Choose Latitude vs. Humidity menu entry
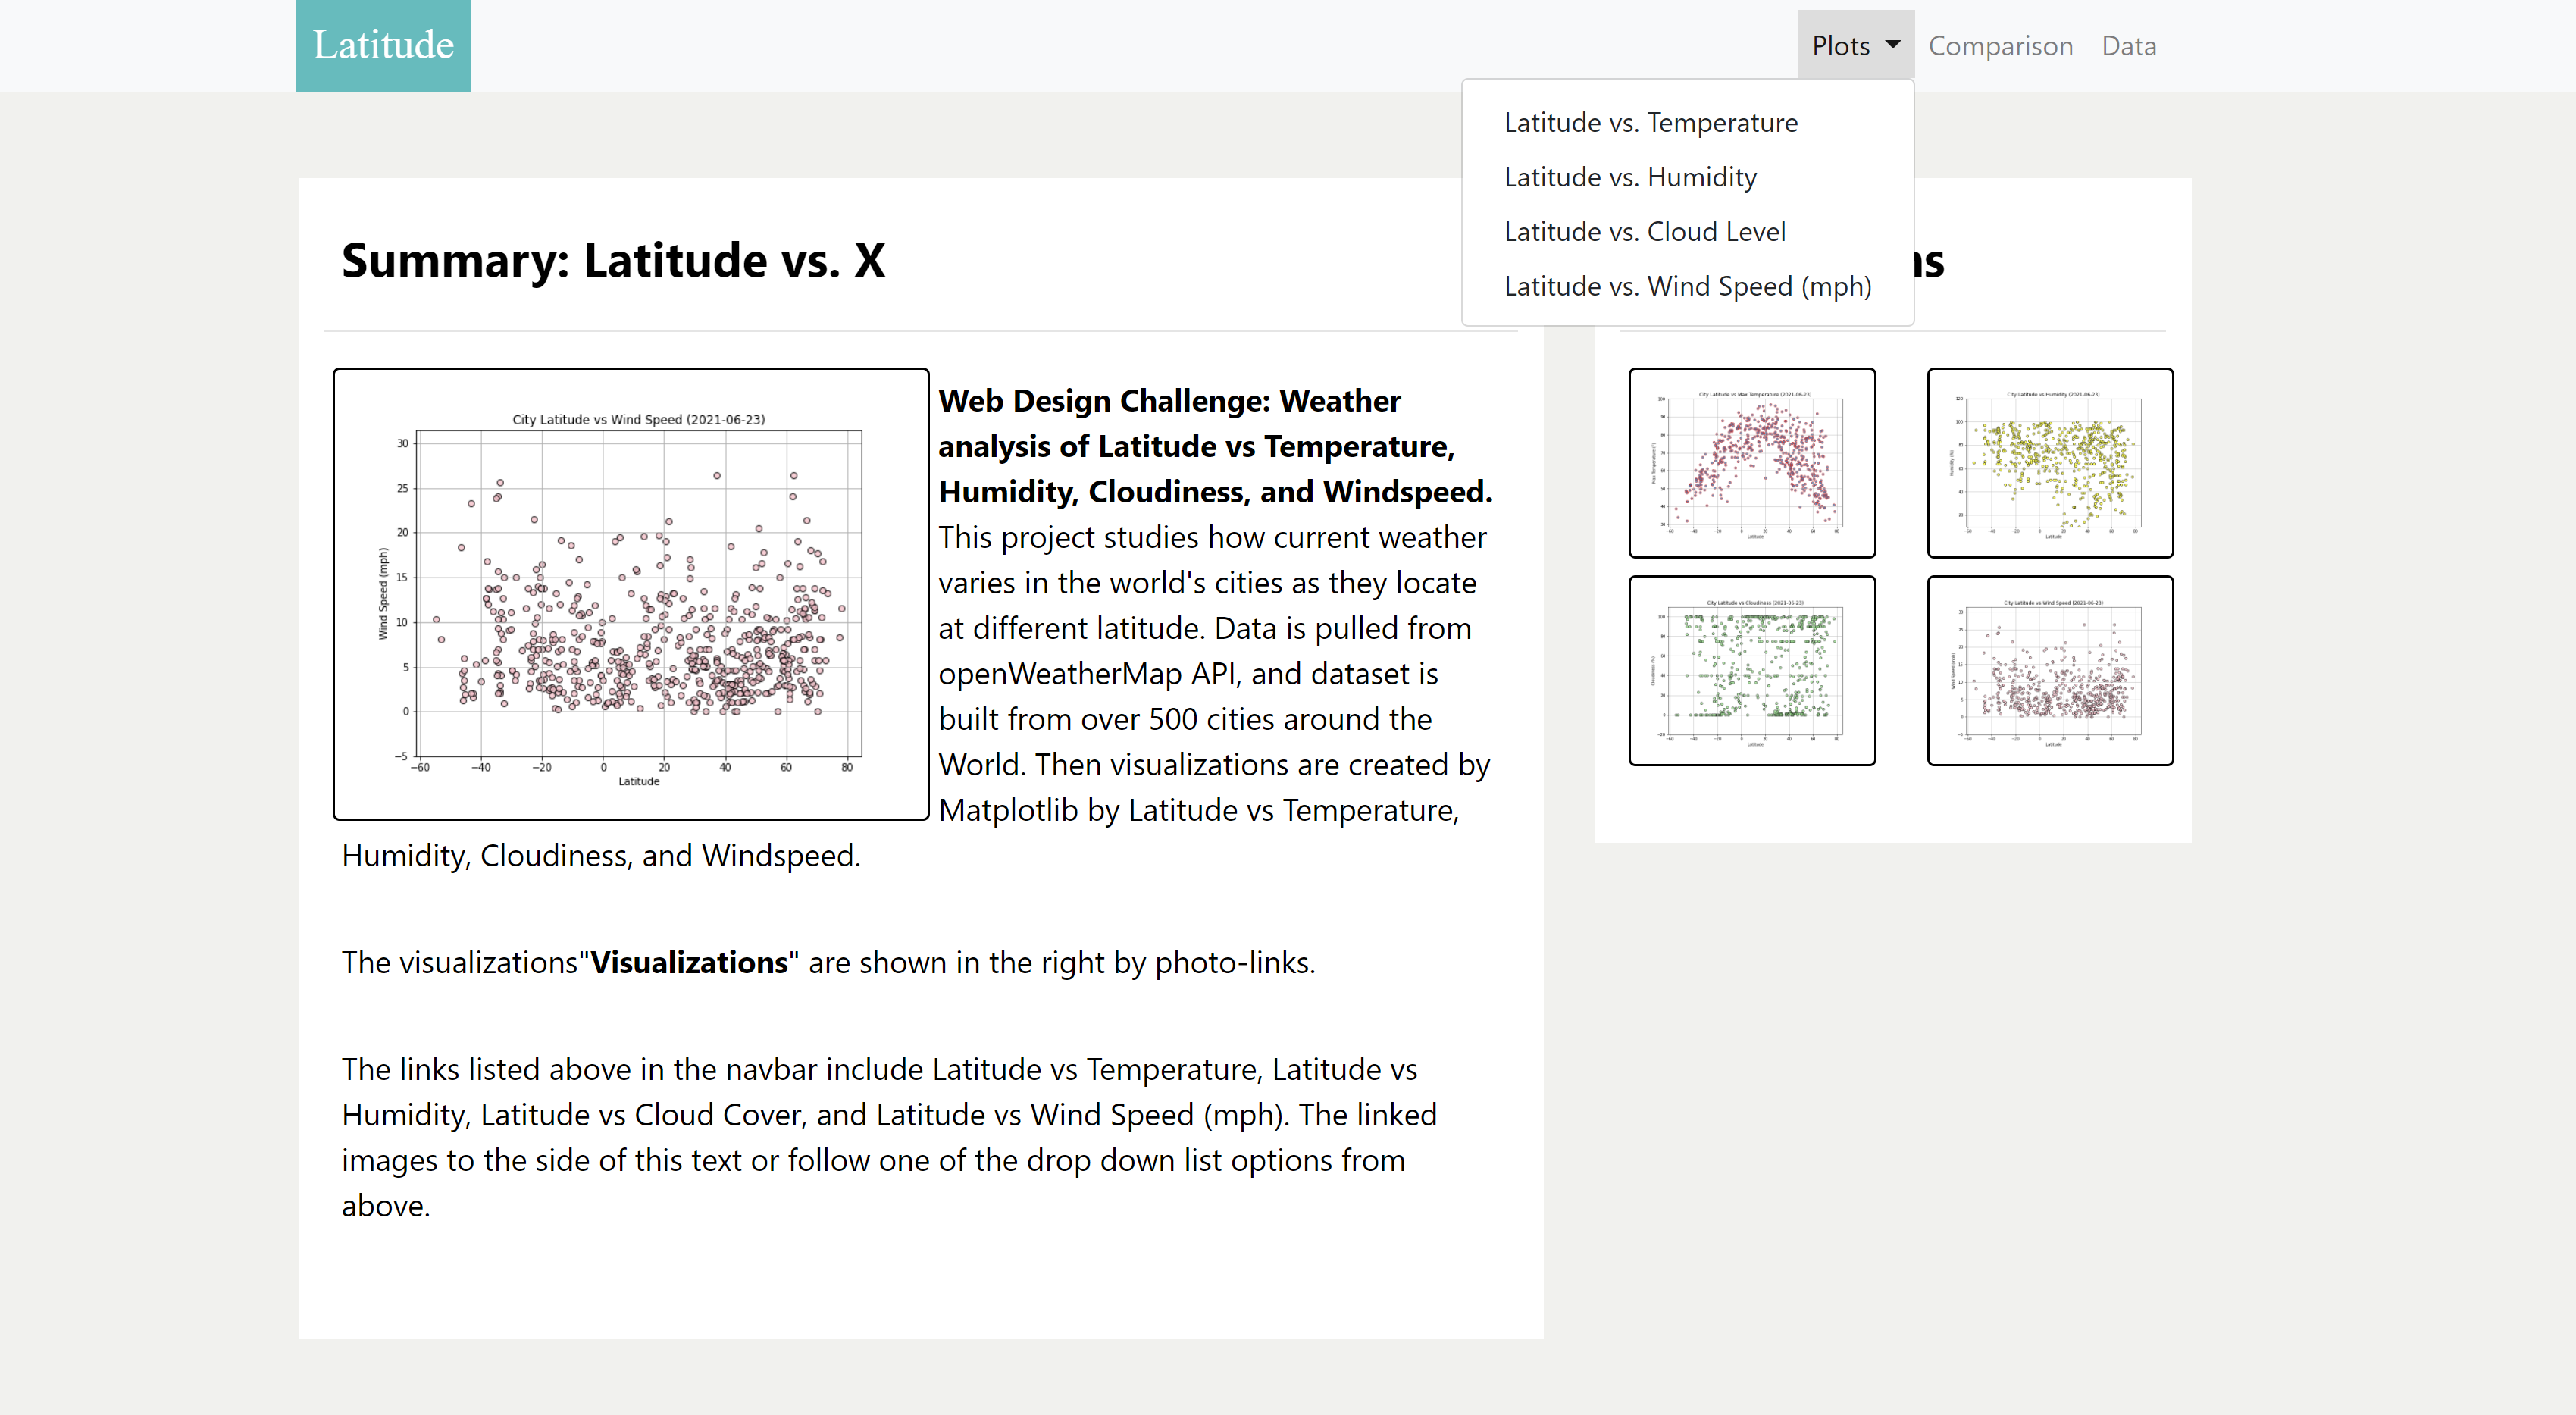Screen dimensions: 2576x1415 point(1687,177)
